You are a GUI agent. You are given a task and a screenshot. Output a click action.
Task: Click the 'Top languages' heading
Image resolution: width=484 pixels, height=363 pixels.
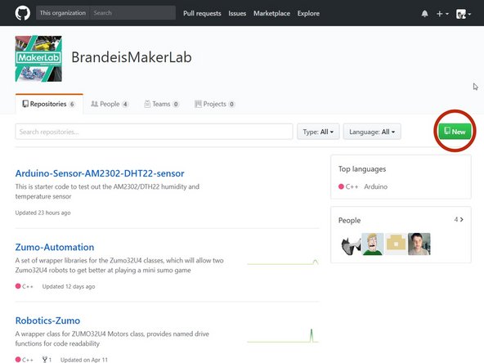(x=362, y=169)
